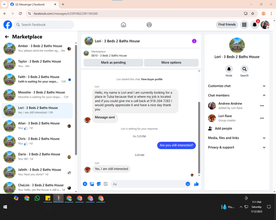Open the Windows Start menu
This screenshot has height=220, width=276.
pyautogui.click(x=5, y=207)
